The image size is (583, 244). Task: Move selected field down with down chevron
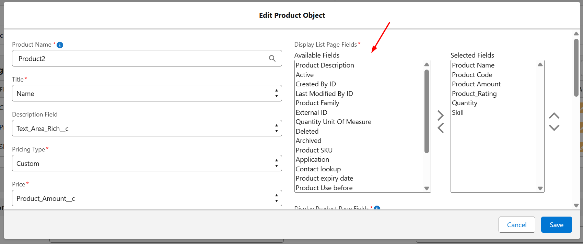coord(554,127)
